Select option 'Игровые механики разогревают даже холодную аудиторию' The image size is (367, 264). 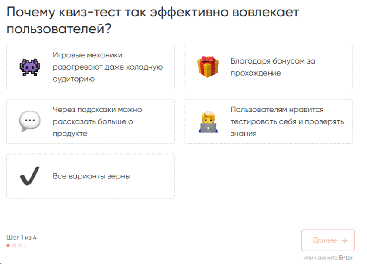tap(91, 67)
